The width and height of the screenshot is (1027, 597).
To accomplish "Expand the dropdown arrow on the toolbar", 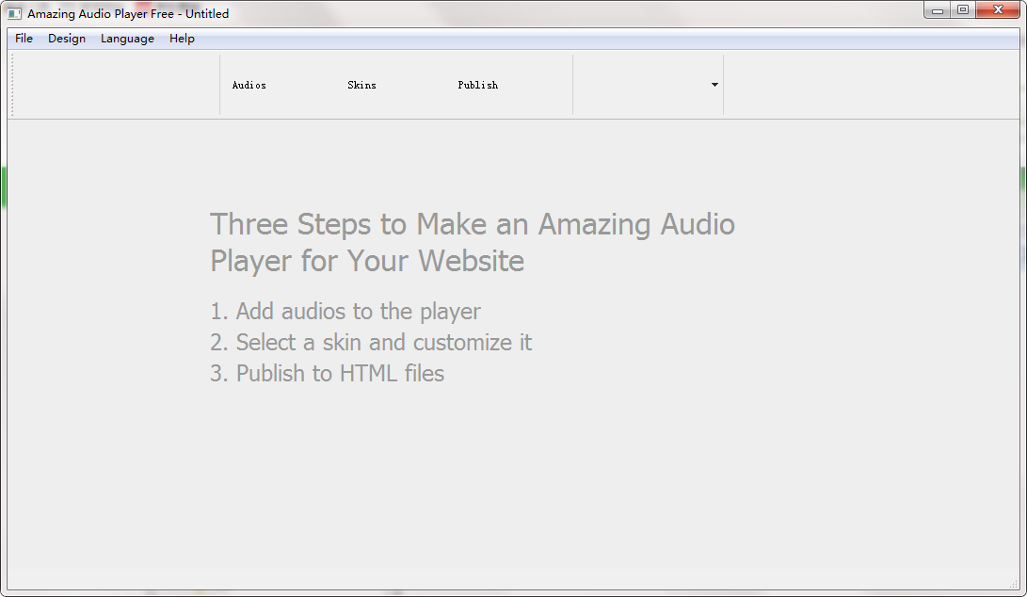I will [x=714, y=85].
